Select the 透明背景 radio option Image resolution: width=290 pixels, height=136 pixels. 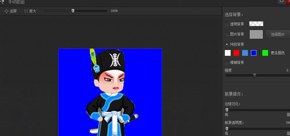pyautogui.click(x=227, y=24)
